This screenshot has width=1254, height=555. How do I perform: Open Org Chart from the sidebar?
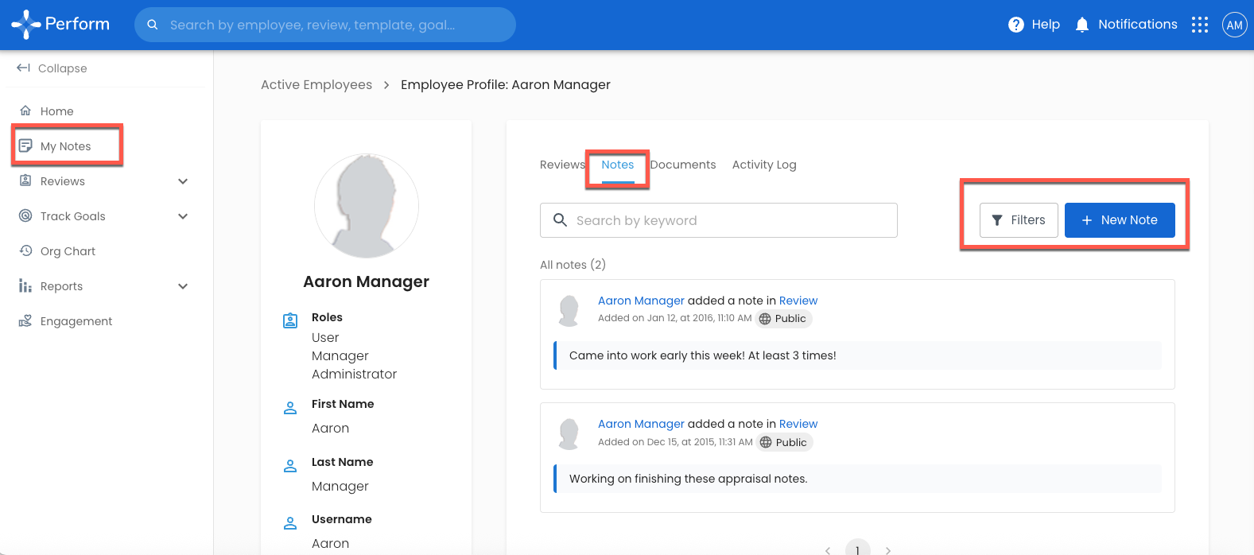(x=68, y=251)
